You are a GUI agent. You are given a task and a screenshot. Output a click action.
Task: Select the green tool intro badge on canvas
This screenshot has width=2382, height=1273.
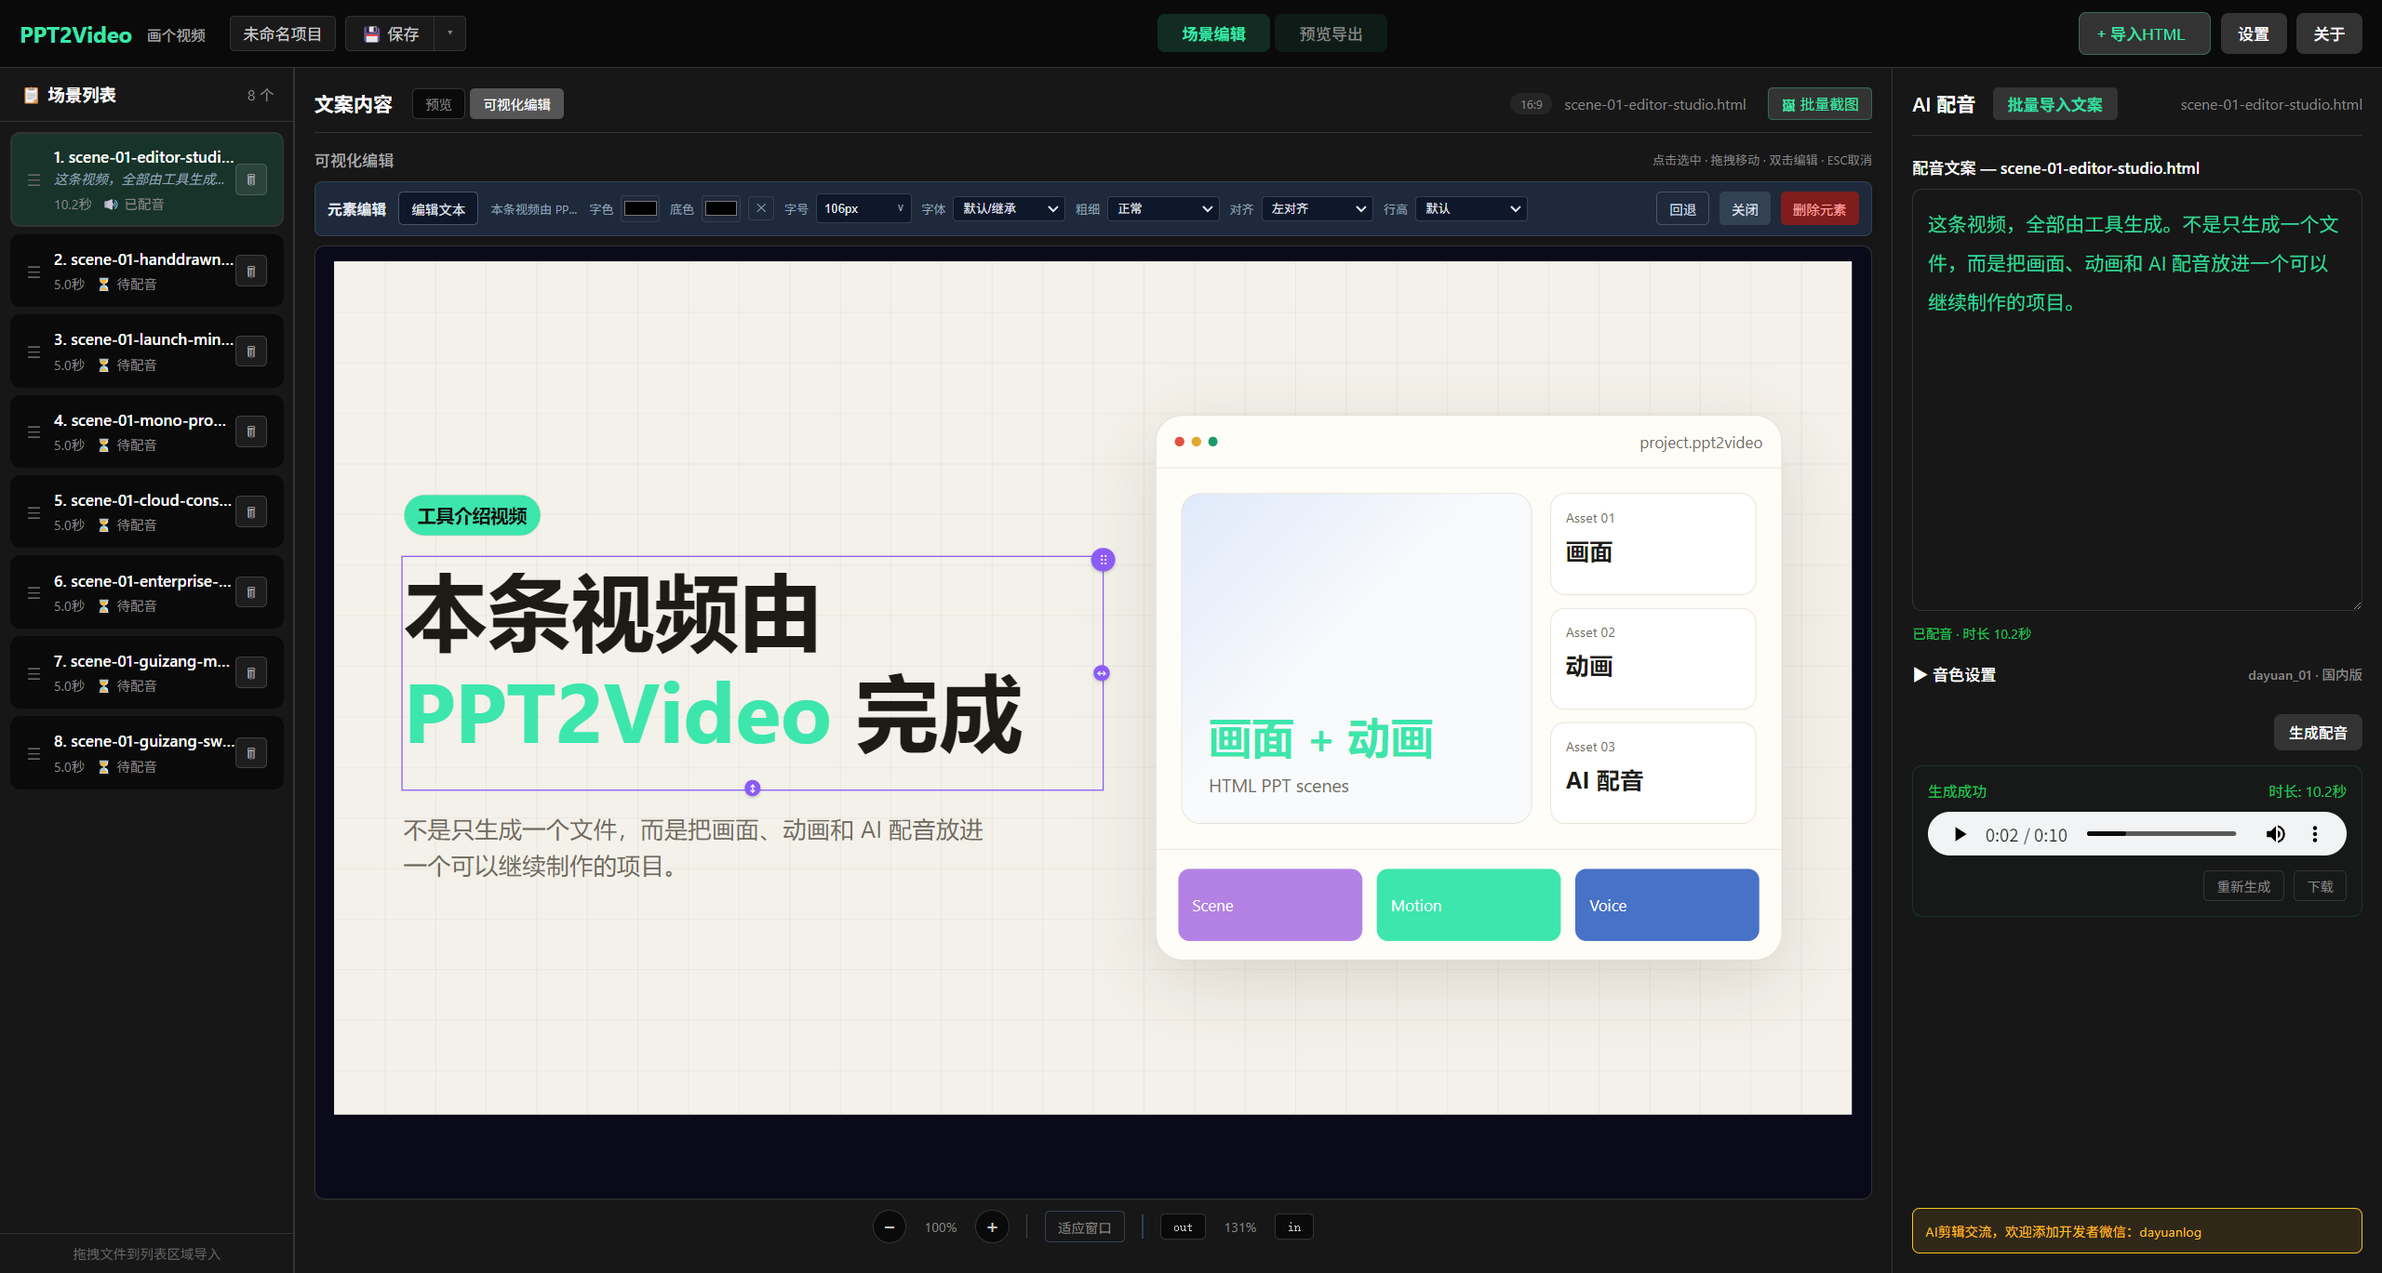pyautogui.click(x=472, y=516)
